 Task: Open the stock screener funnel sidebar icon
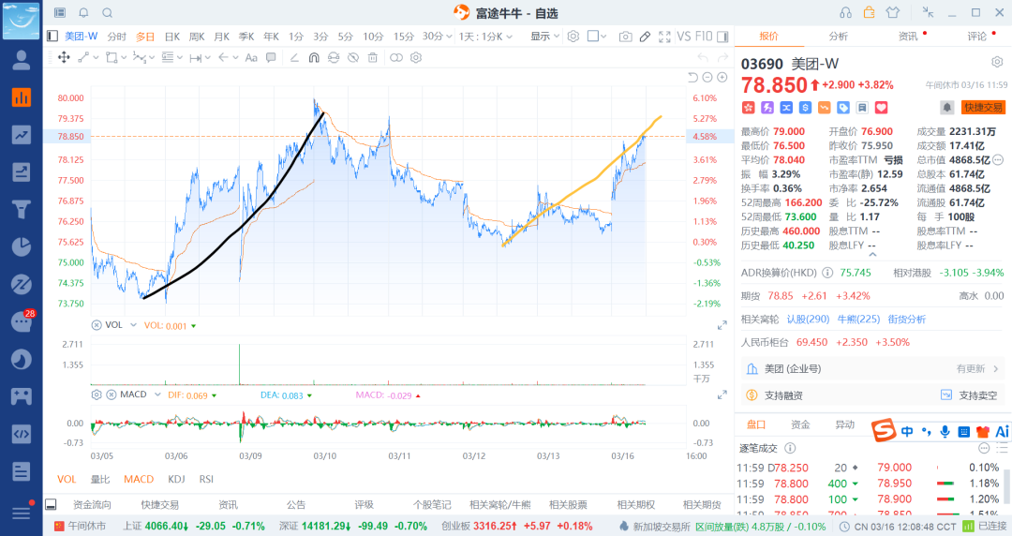click(22, 209)
